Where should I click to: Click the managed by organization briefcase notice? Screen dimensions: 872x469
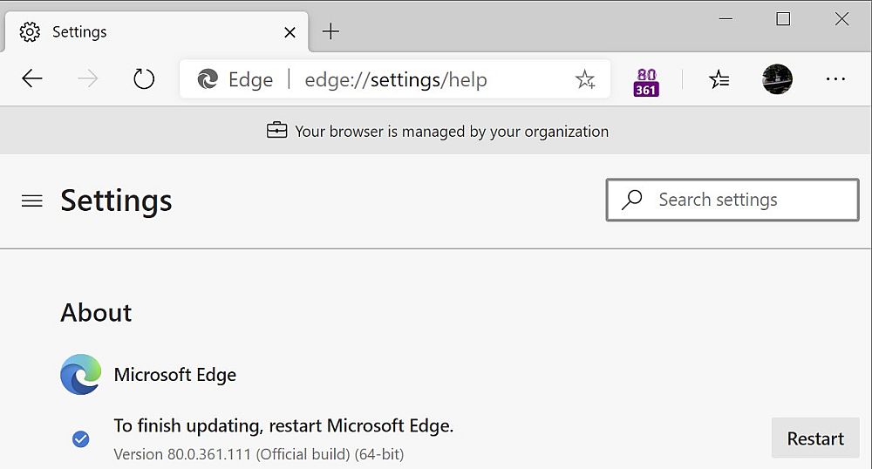(437, 132)
